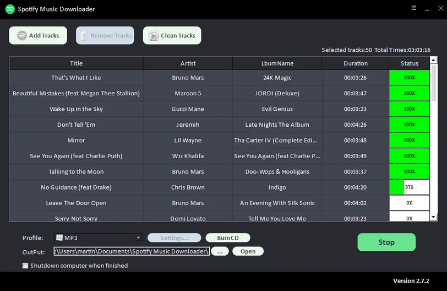
Task: Select the 'No Guidance (feat Drake)' title
Action: point(76,187)
